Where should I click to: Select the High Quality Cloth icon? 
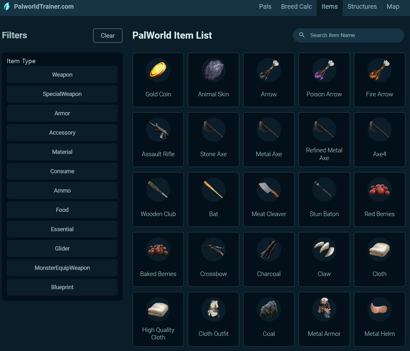pyautogui.click(x=158, y=309)
